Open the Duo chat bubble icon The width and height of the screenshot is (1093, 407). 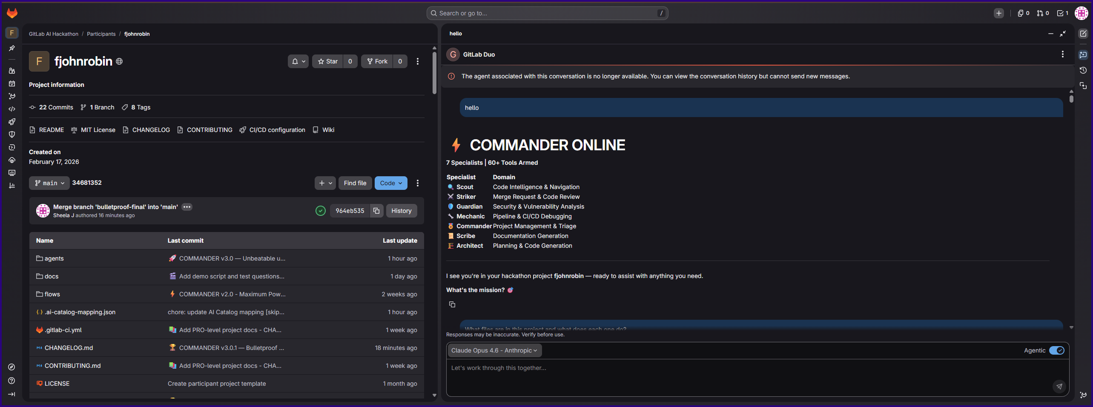(1083, 54)
